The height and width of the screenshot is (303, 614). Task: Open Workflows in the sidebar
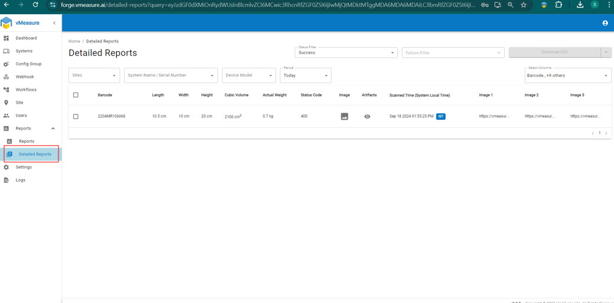tap(26, 90)
